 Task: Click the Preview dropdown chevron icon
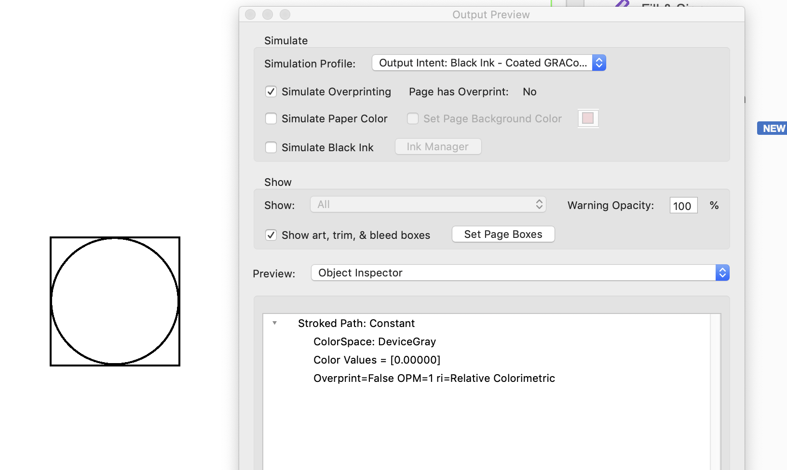722,273
